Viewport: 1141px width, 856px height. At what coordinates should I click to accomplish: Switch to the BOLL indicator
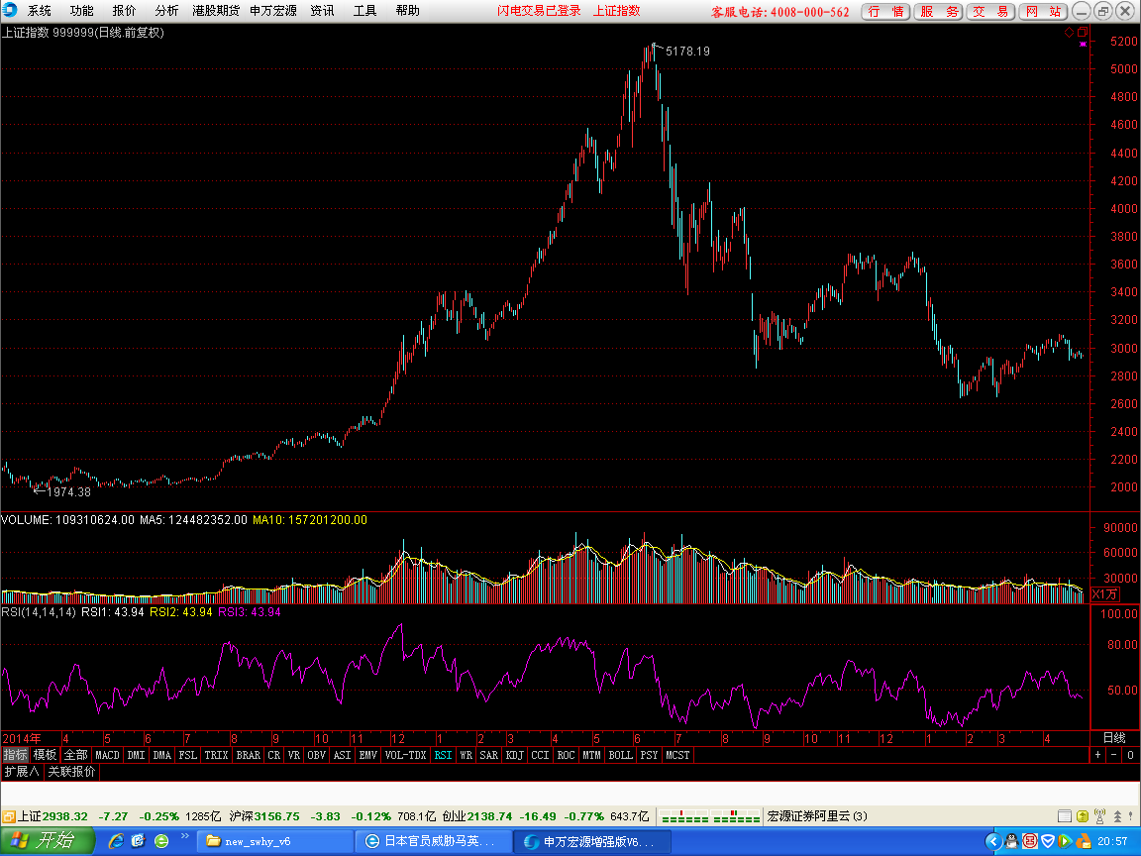[x=621, y=755]
